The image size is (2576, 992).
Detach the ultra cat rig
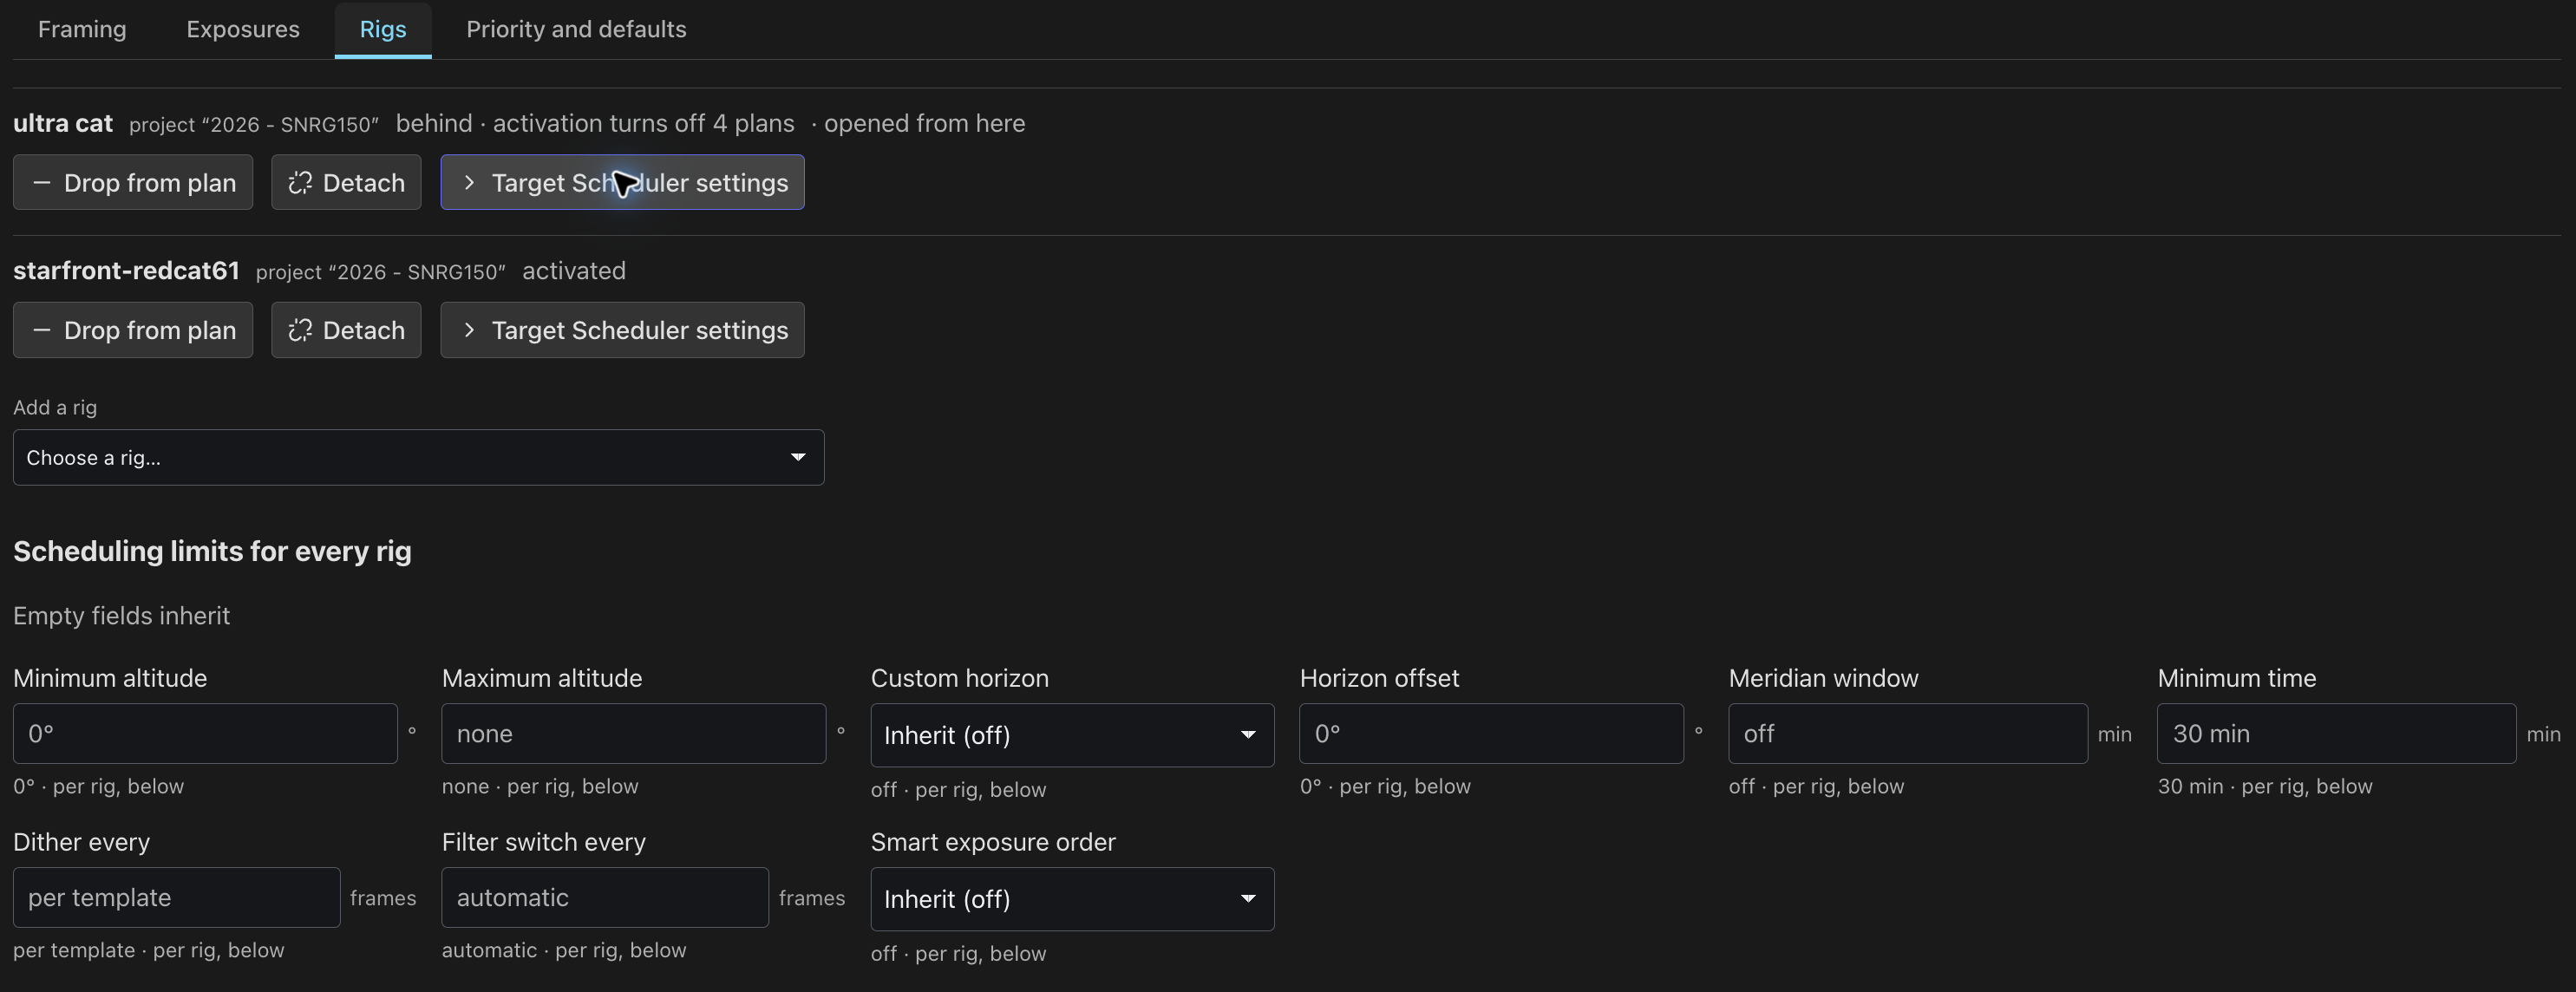tap(346, 182)
